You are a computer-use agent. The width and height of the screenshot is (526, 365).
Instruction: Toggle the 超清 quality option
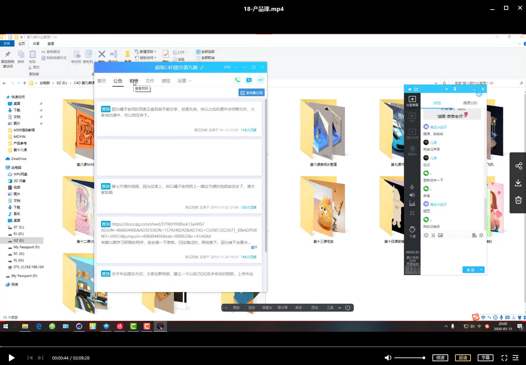tap(463, 358)
